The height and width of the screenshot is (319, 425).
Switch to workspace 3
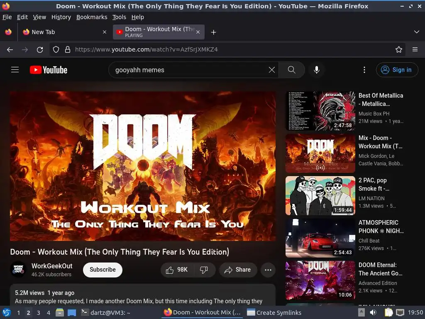(39, 313)
